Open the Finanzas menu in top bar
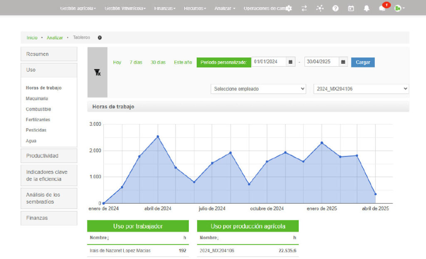Viewport: 426px width, 259px height. coord(165,8)
